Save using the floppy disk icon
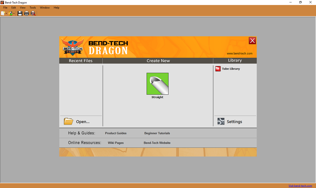Viewport: 316px width, 188px height. [x=20, y=13]
